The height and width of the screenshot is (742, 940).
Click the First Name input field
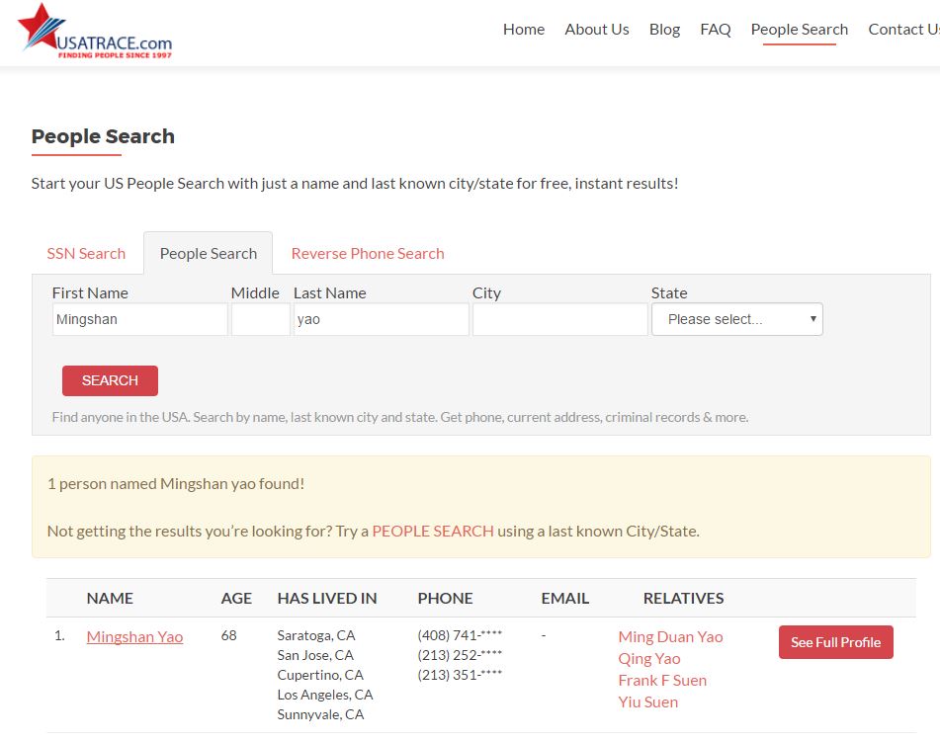pyautogui.click(x=139, y=319)
